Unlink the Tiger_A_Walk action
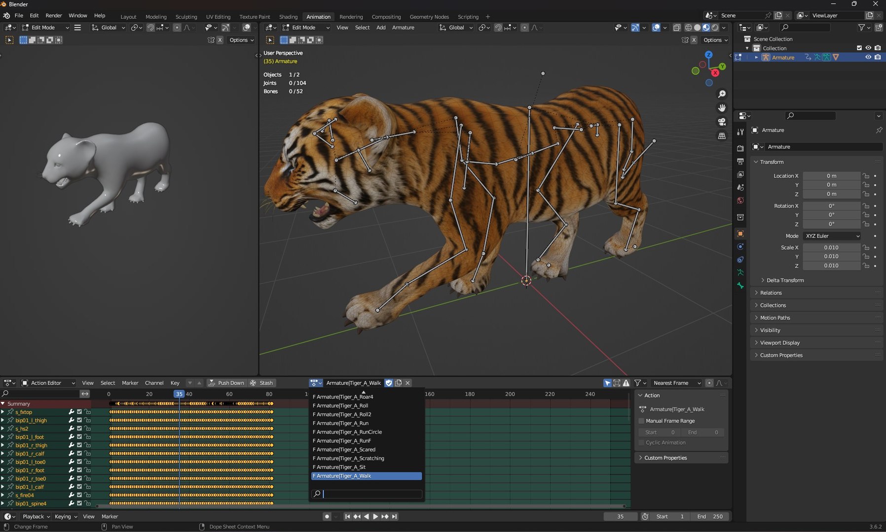 (407, 383)
